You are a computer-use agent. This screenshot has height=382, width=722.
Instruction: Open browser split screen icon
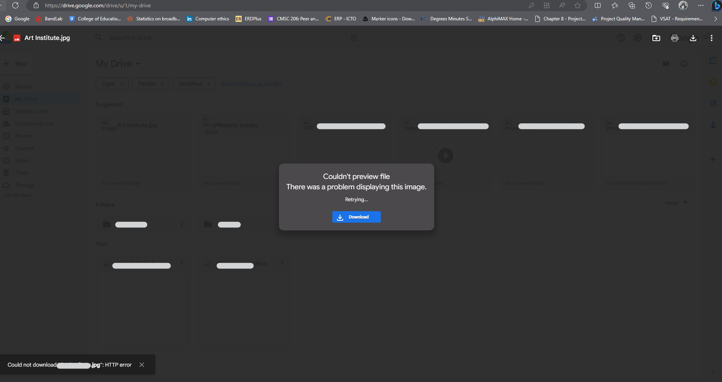[598, 5]
